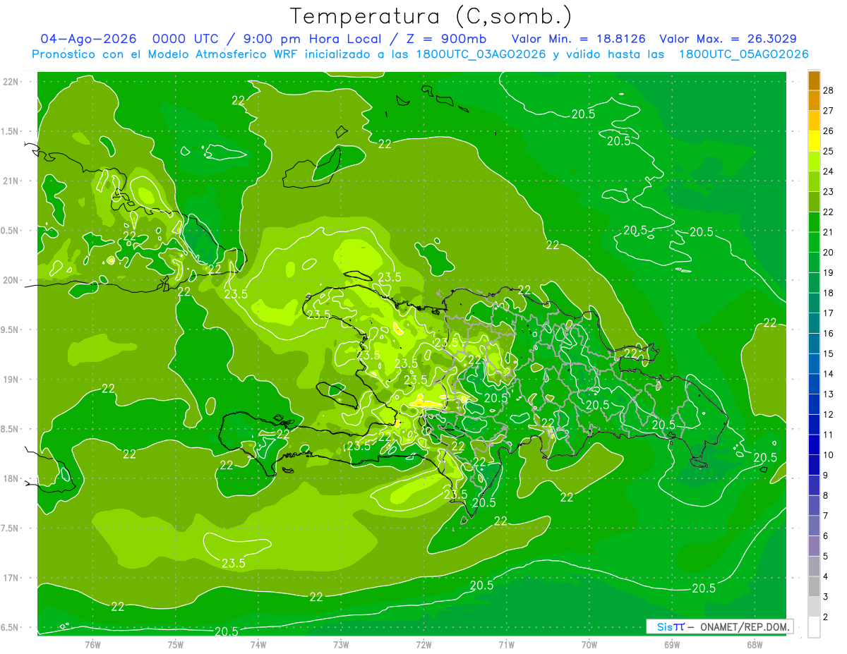Click the 76W longitude axis label

point(92,644)
